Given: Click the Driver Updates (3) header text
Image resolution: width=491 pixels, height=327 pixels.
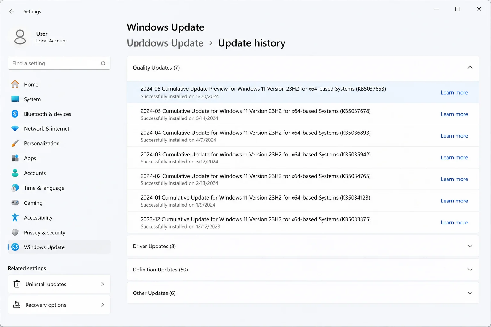Looking at the screenshot, I should coord(154,246).
